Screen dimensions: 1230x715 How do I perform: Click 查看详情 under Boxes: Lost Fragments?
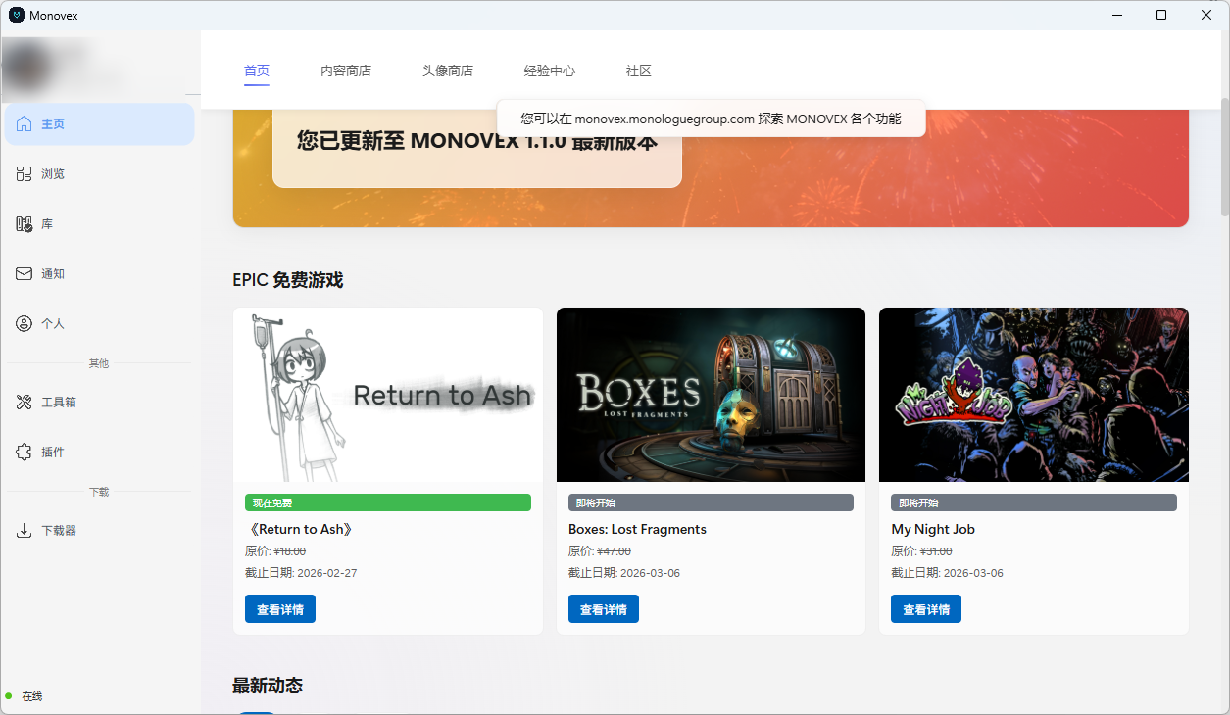pyautogui.click(x=604, y=609)
